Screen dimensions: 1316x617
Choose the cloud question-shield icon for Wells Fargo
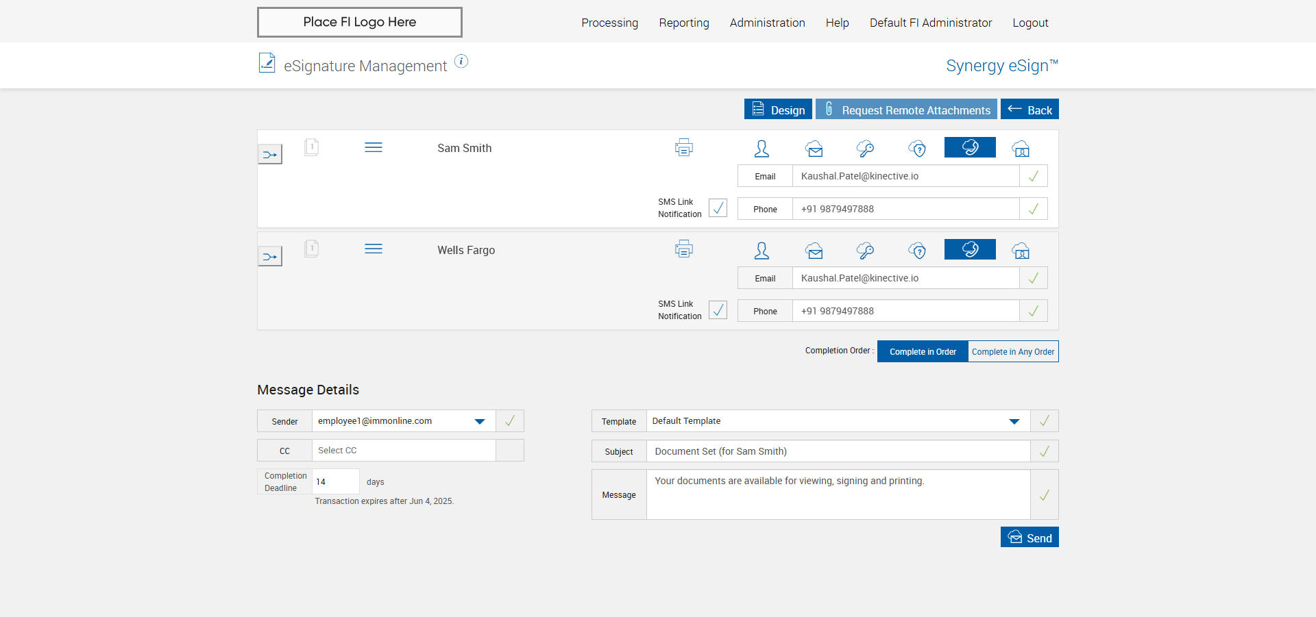(917, 251)
